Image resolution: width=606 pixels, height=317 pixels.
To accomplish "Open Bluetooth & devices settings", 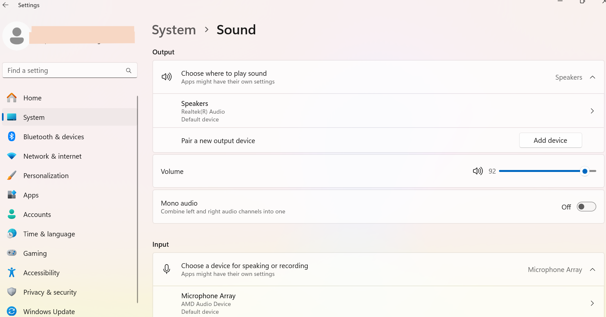I will pos(53,137).
